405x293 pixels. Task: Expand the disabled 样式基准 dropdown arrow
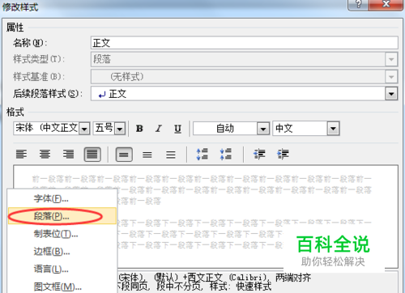391,77
